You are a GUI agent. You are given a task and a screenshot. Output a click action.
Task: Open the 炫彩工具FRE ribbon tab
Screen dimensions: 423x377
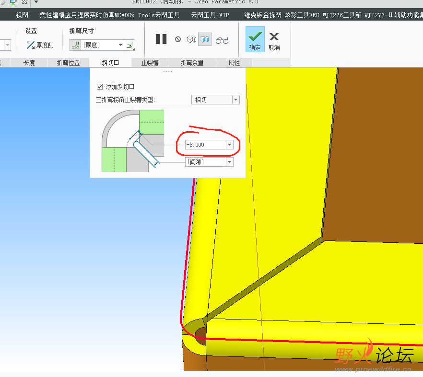302,15
